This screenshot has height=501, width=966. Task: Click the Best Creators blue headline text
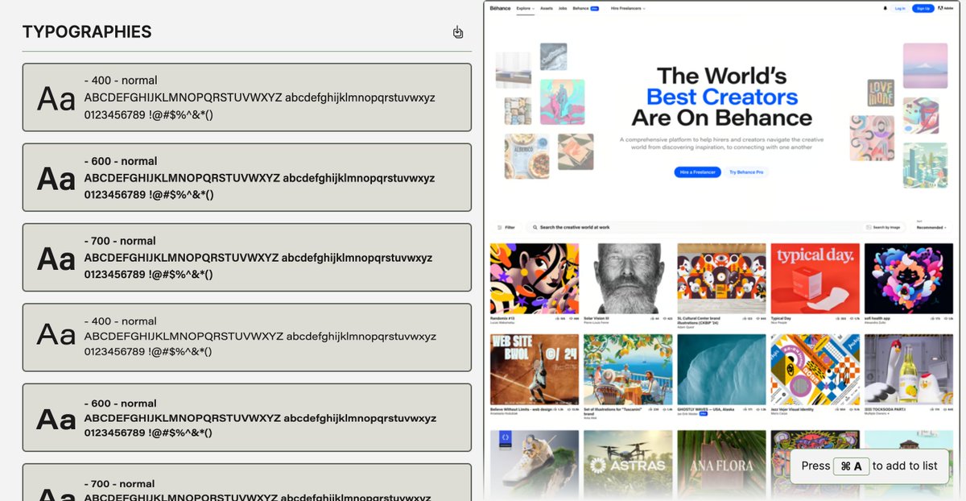click(x=722, y=97)
